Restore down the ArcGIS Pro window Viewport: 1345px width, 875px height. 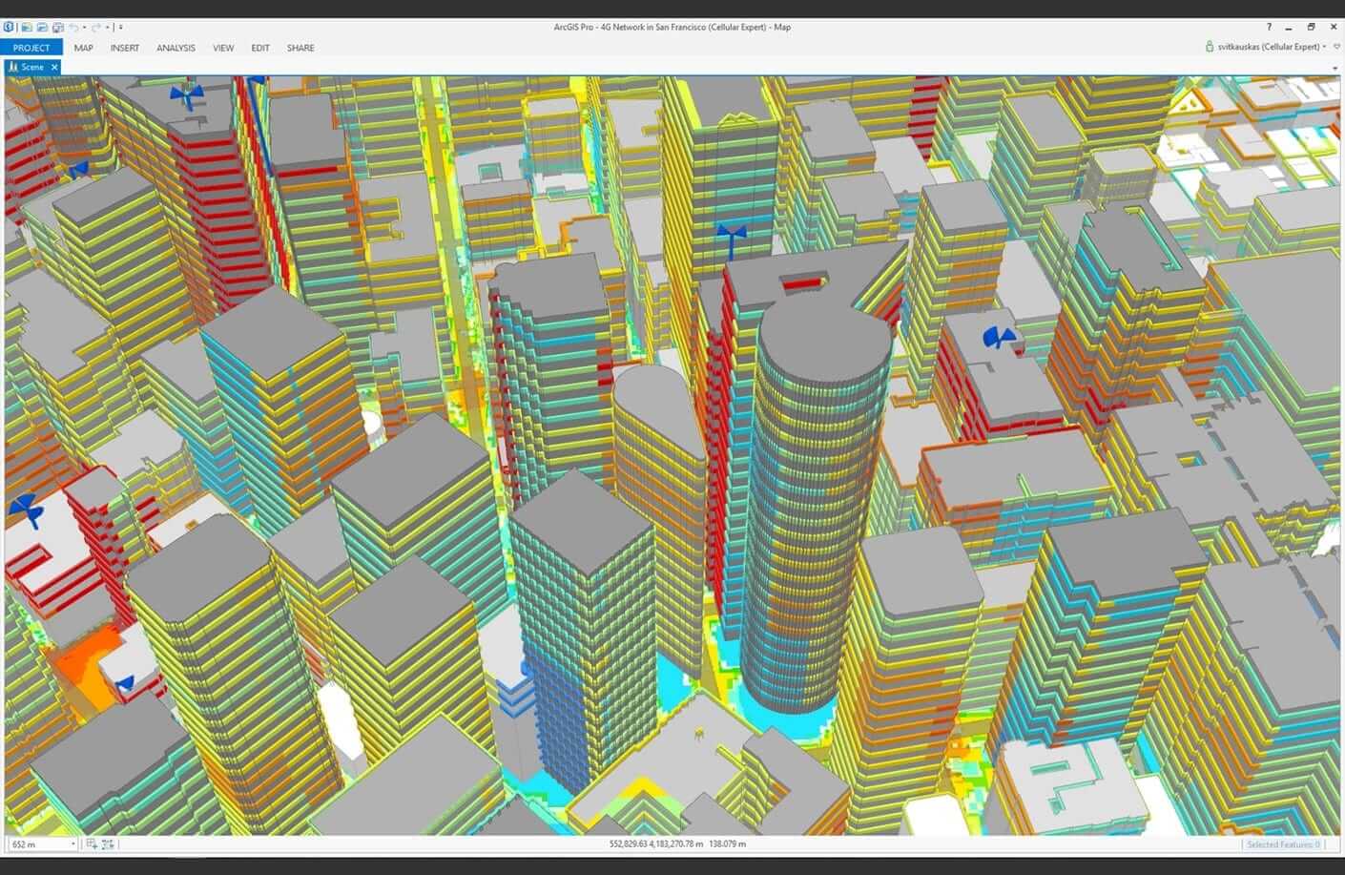click(1311, 27)
